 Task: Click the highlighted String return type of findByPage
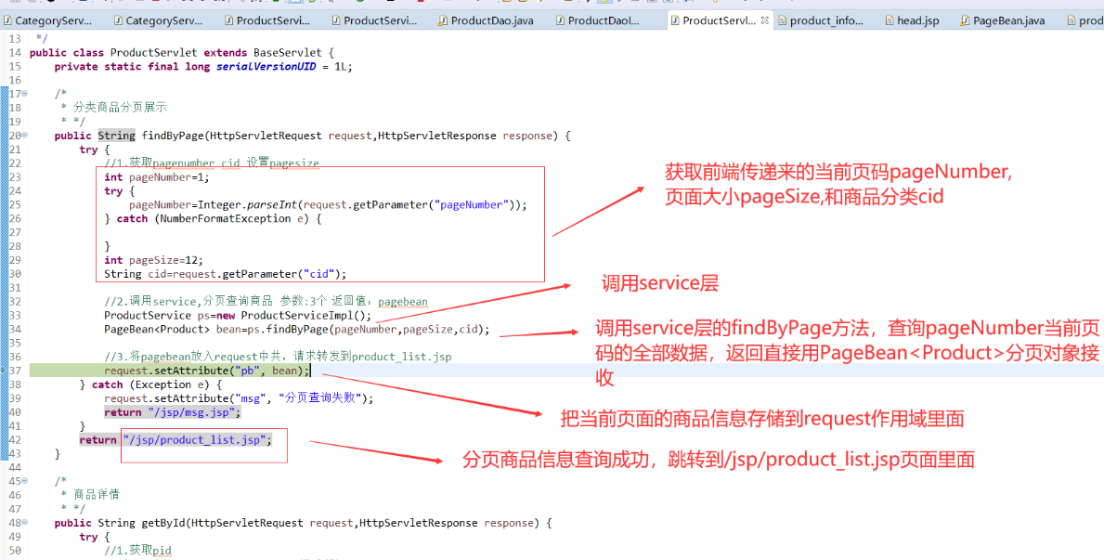[x=116, y=136]
